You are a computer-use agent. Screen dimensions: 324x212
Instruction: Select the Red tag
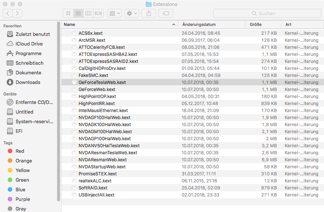click(16, 151)
